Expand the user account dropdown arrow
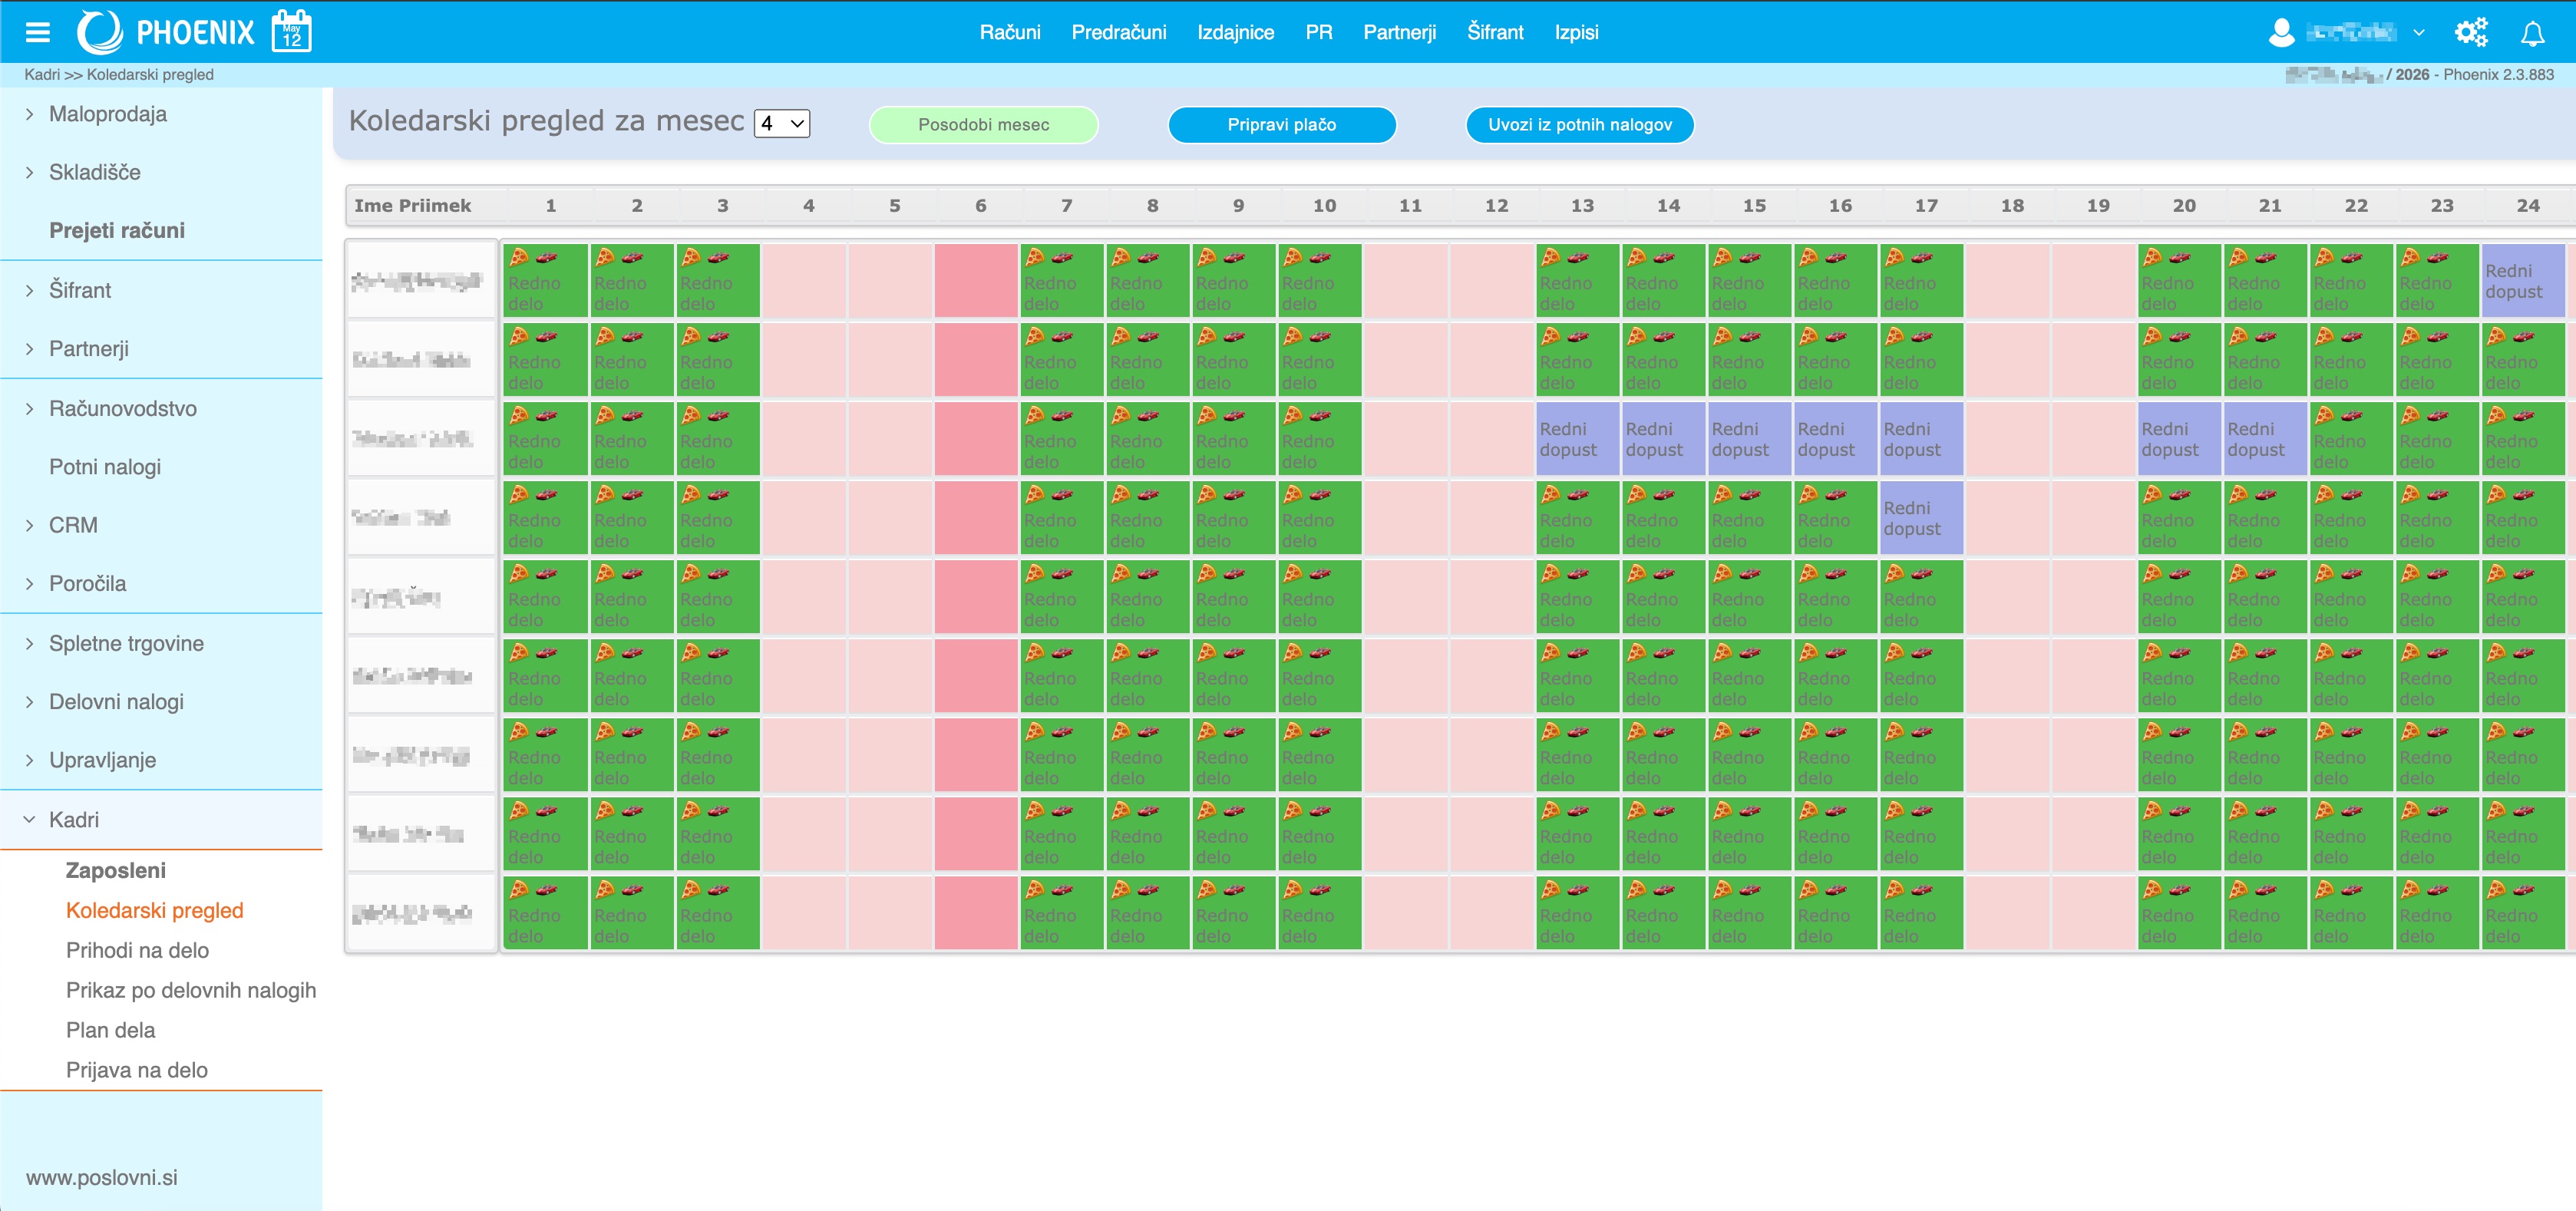Viewport: 2576px width, 1211px height. (2418, 33)
